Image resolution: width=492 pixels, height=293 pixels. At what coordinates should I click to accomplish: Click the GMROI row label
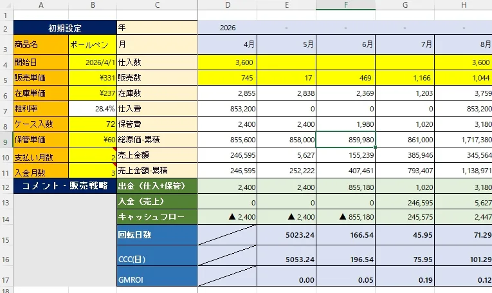tap(157, 276)
